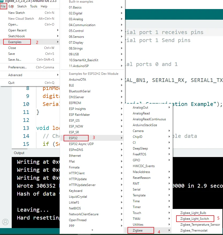Open EEPROM examples submenu
This screenshot has width=223, height=235.
(x=93, y=103)
